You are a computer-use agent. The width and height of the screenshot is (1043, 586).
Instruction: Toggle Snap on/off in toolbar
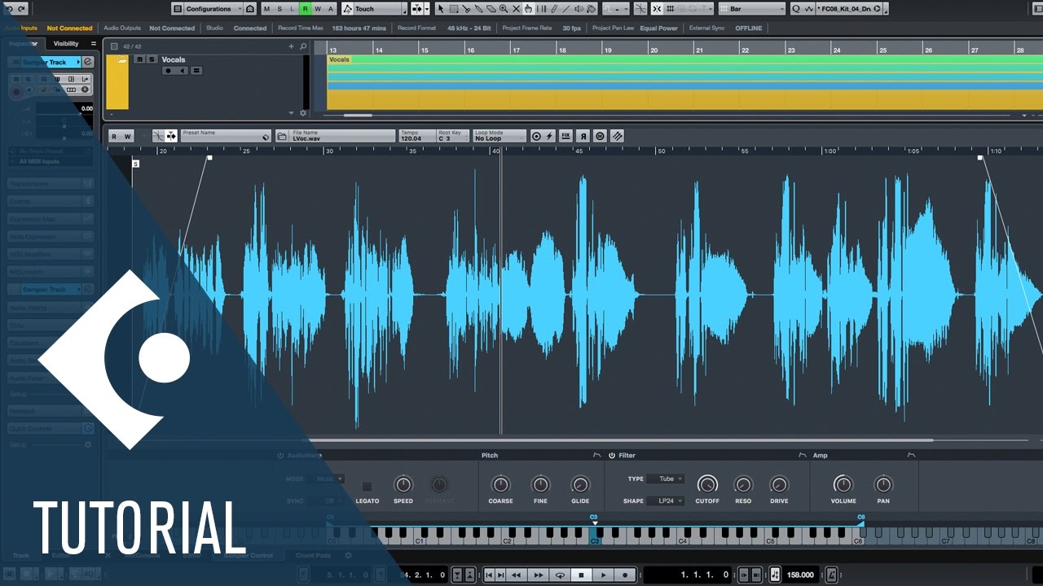coord(657,9)
